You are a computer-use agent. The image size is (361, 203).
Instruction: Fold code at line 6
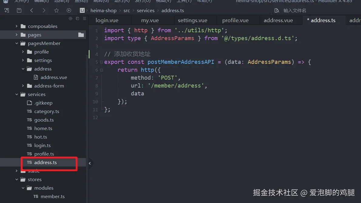[101, 70]
